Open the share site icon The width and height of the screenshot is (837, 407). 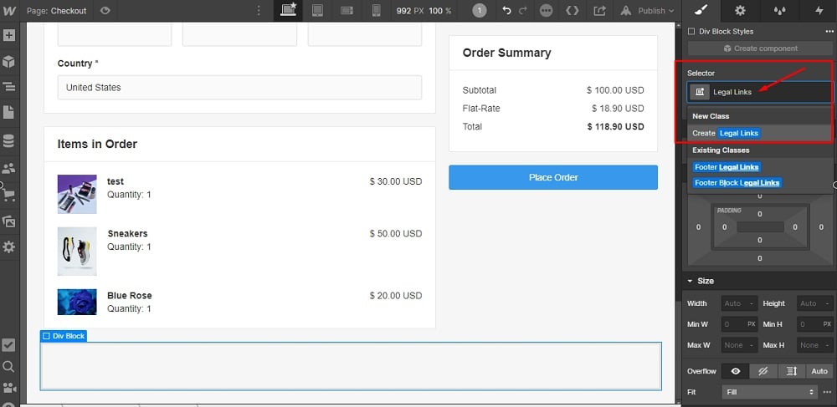click(600, 11)
